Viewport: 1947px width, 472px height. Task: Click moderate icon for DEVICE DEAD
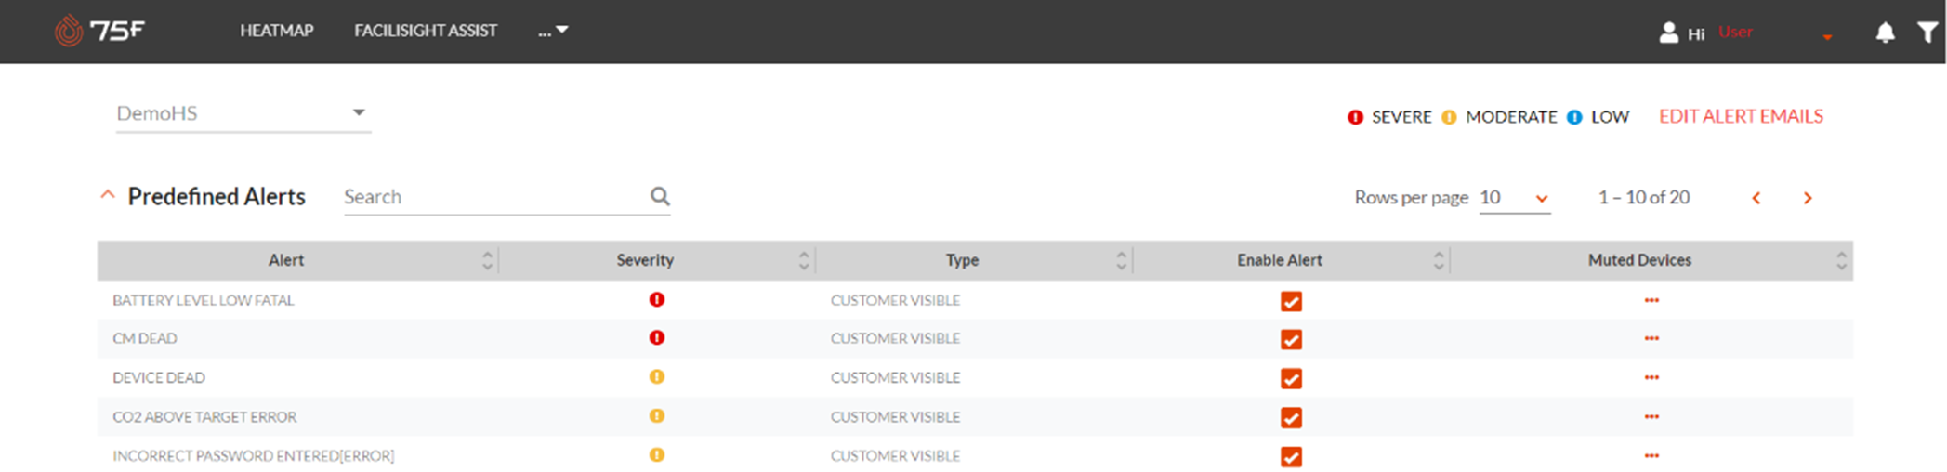[x=657, y=376]
